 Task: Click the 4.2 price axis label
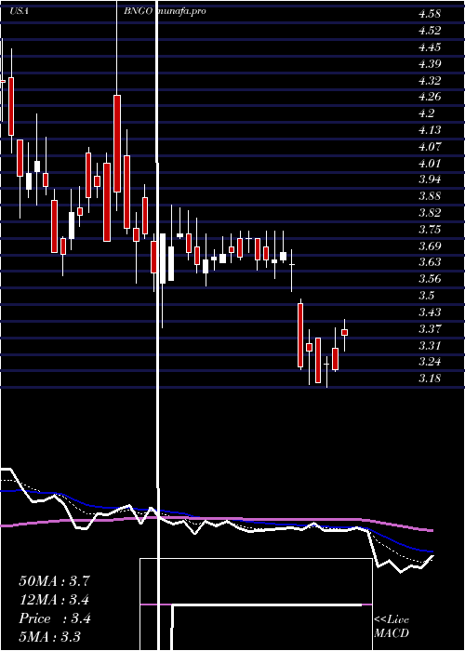click(426, 113)
